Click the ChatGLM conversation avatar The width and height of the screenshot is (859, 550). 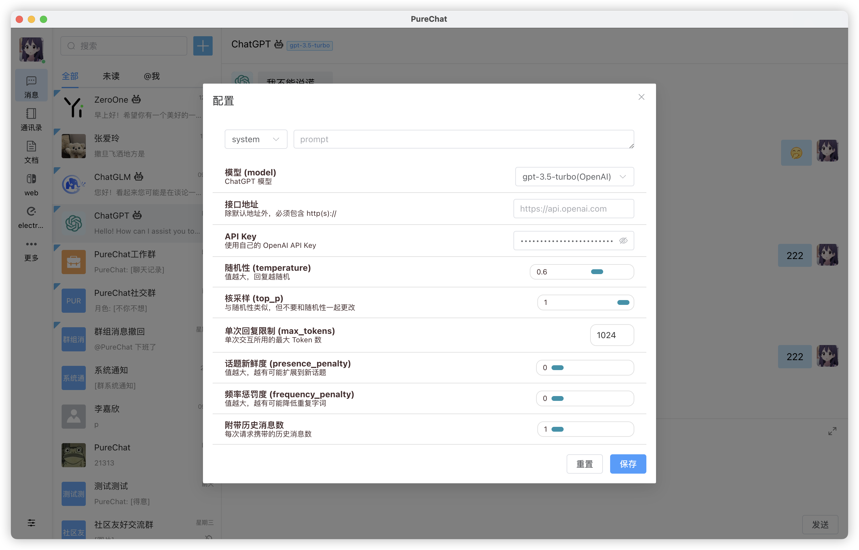(74, 185)
